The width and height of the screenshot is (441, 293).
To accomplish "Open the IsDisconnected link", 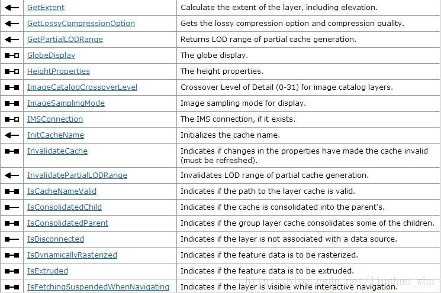I will (56, 239).
